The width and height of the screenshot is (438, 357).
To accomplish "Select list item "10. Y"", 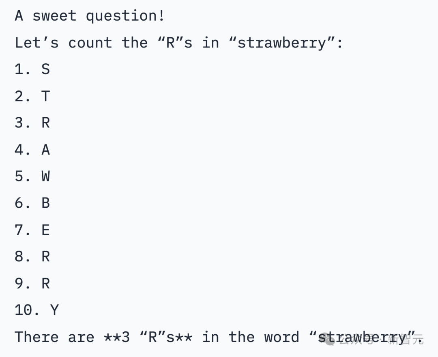I will tap(37, 310).
